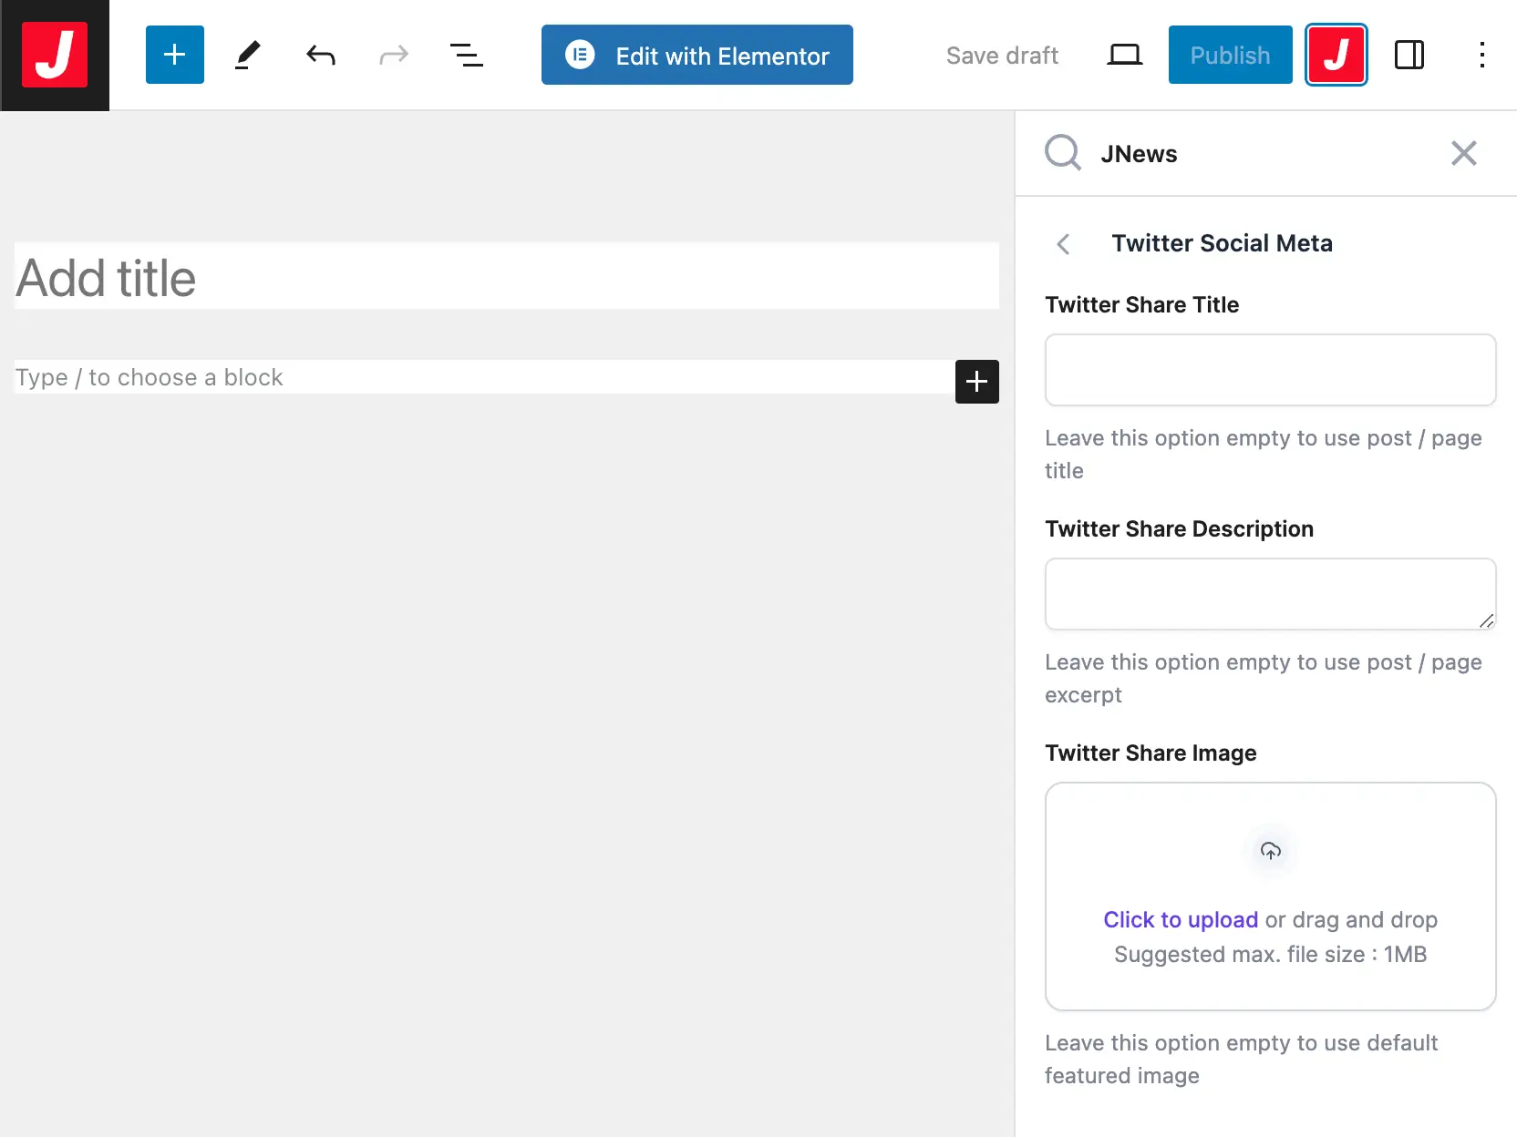Click Save draft
Viewport: 1517px width, 1137px height.
pos(1002,56)
